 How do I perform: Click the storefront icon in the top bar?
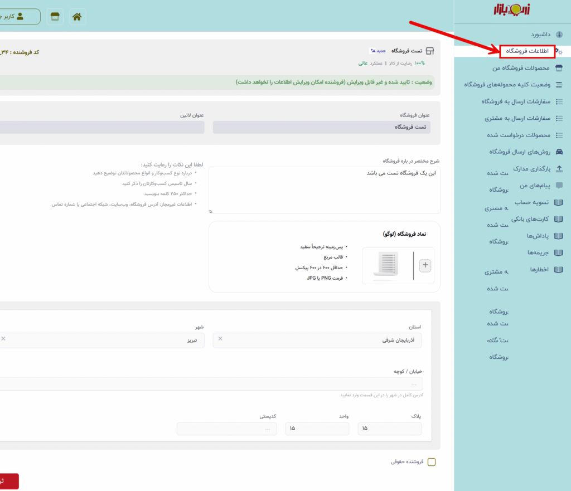(x=54, y=17)
